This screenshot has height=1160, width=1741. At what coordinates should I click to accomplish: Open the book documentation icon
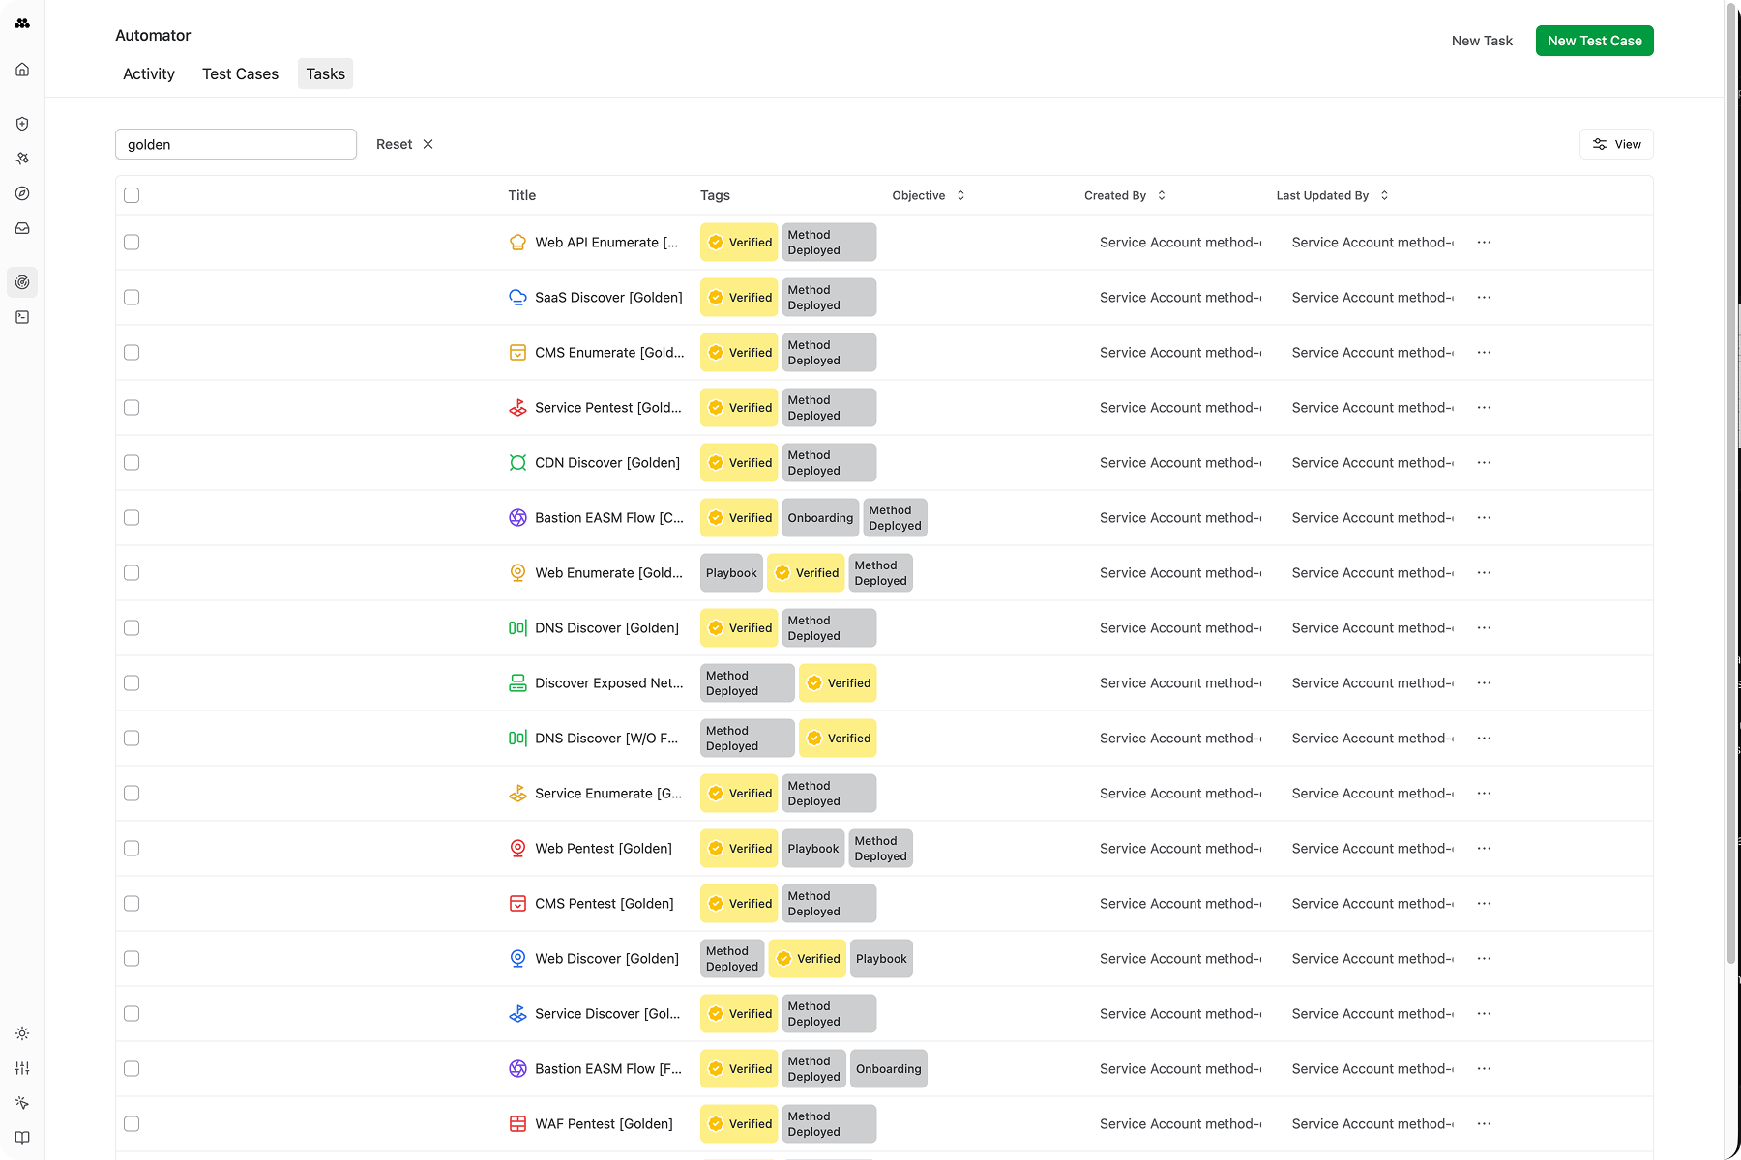tap(22, 1138)
